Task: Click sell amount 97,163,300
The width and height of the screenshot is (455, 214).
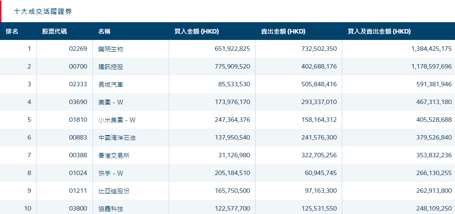Action: [x=321, y=190]
